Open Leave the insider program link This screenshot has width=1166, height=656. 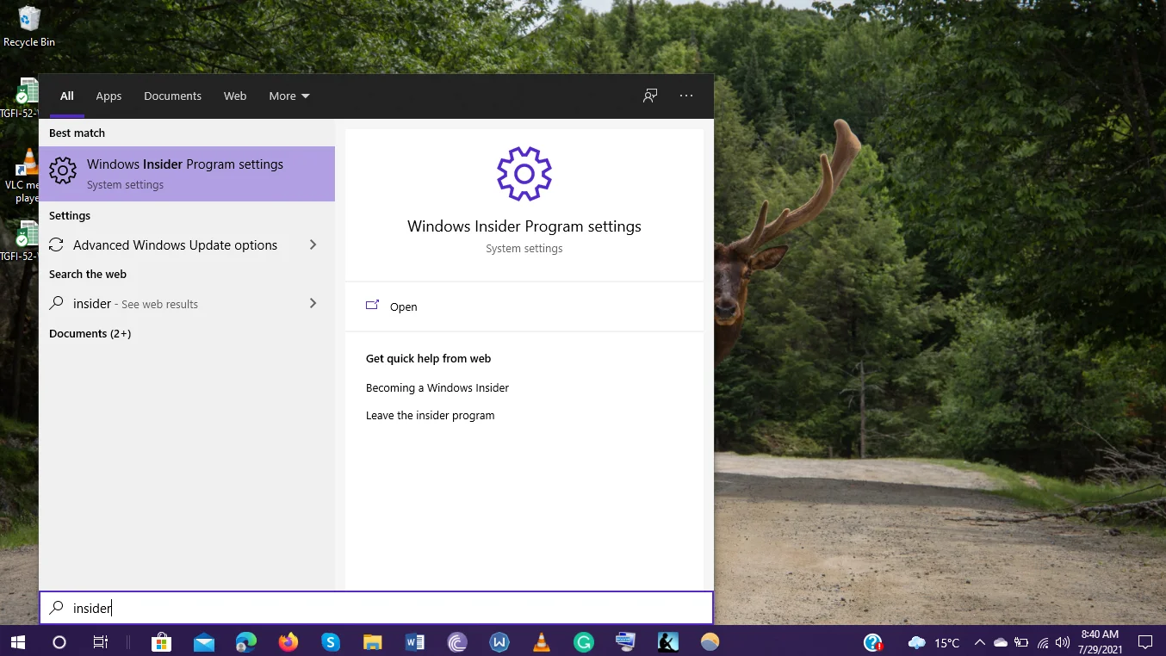(430, 415)
